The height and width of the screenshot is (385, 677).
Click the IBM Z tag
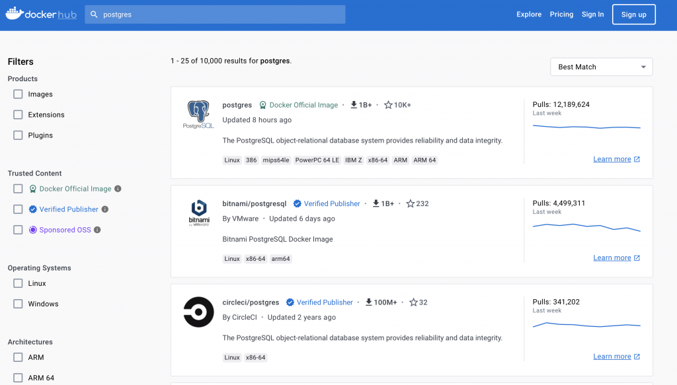point(354,160)
